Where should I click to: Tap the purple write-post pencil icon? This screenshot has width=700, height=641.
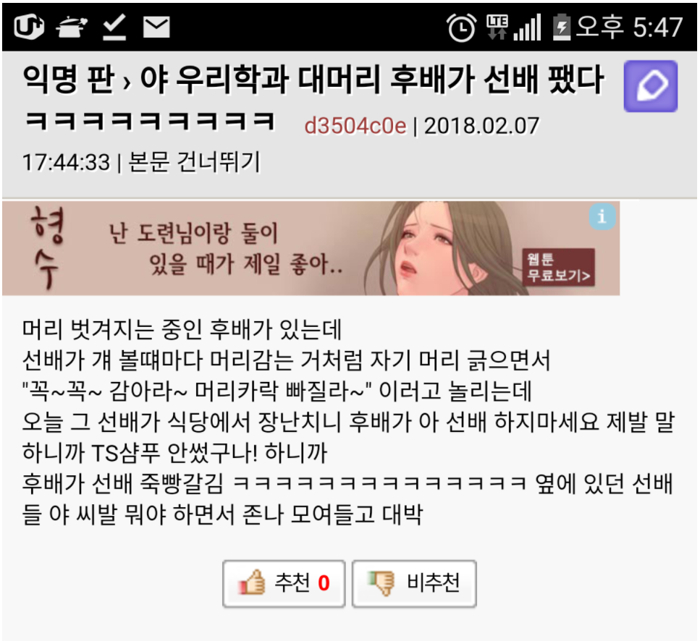tap(651, 85)
